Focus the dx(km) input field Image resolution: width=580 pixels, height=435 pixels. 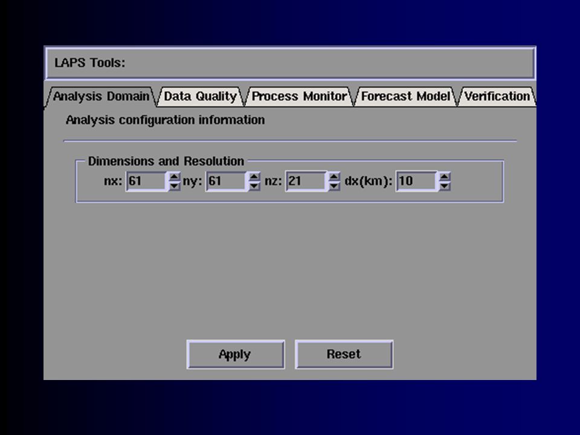[x=417, y=181]
